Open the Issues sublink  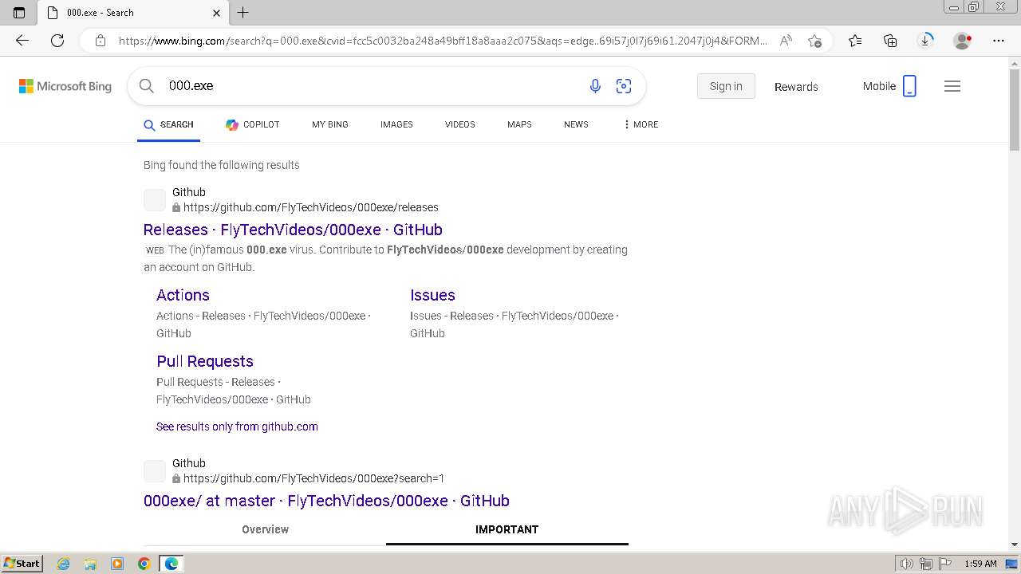[x=432, y=295]
